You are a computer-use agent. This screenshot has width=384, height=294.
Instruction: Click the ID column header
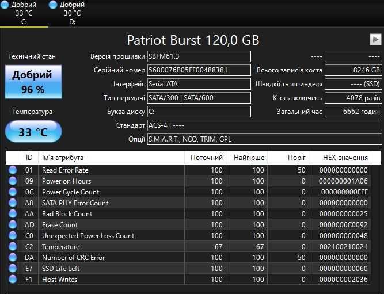[x=29, y=158]
